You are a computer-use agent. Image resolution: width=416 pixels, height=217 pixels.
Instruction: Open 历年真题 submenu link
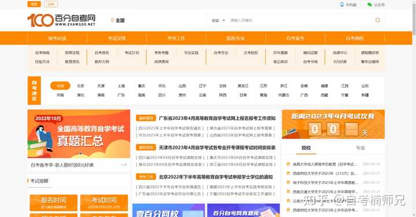pyautogui.click(x=280, y=53)
